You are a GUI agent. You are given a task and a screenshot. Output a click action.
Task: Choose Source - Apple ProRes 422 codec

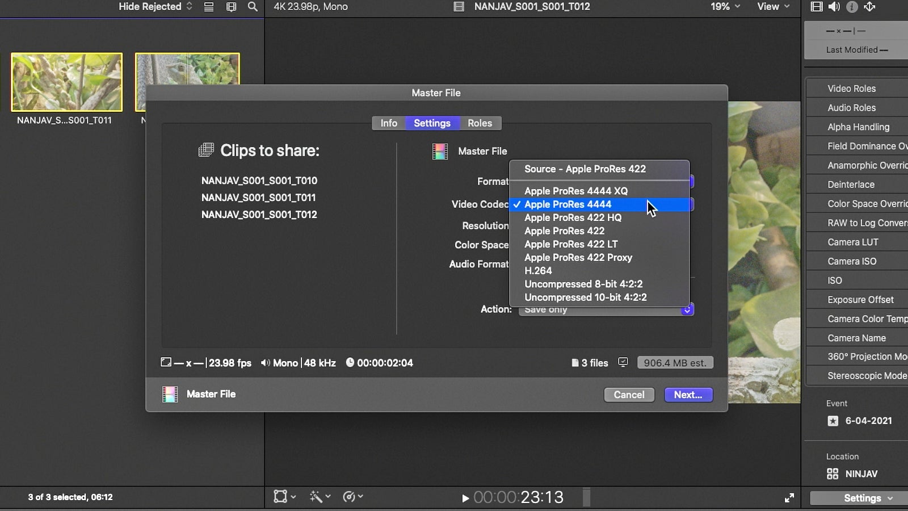click(x=599, y=169)
